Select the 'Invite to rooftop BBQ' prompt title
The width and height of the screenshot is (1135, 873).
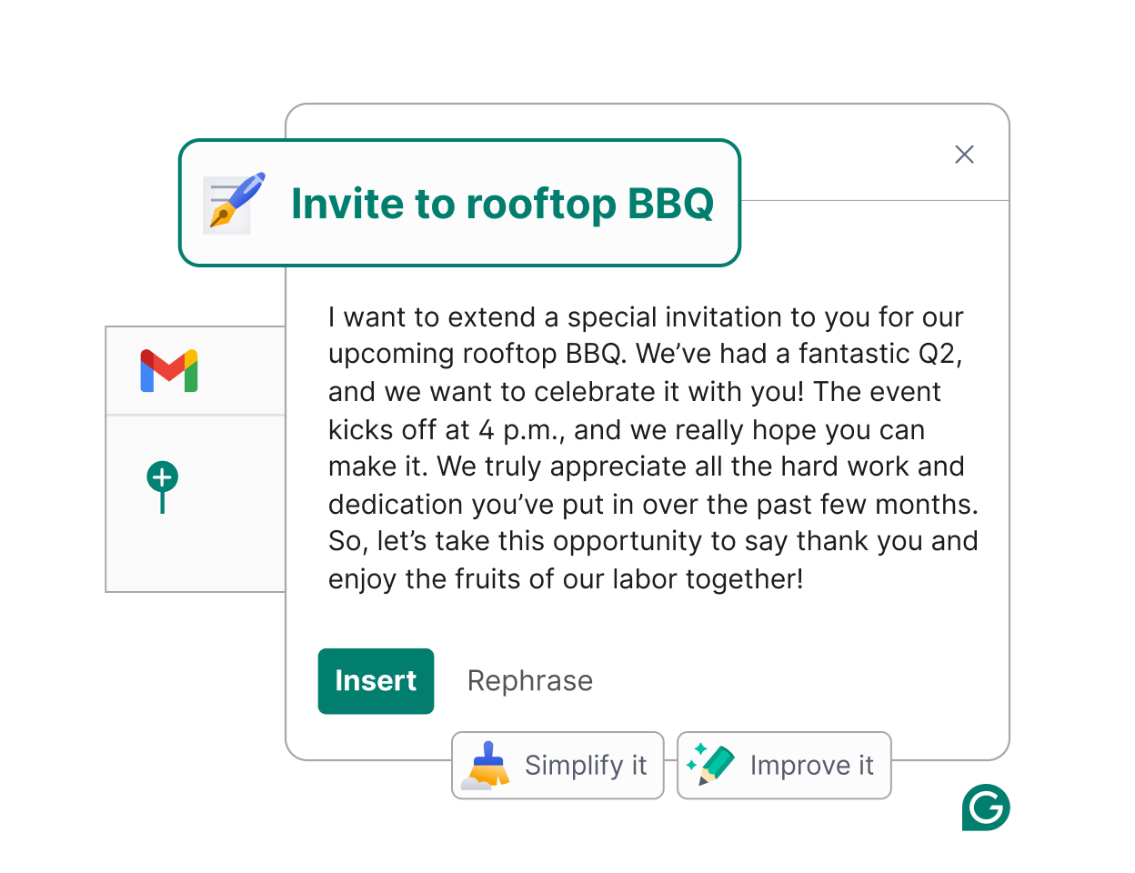[x=502, y=204]
